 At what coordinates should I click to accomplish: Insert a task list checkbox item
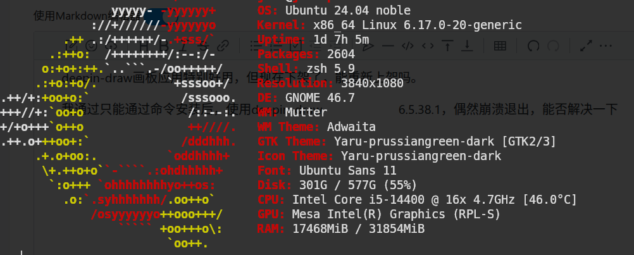[x=295, y=46]
